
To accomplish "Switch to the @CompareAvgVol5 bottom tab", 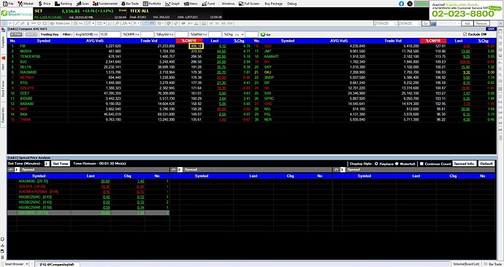I will [56, 264].
